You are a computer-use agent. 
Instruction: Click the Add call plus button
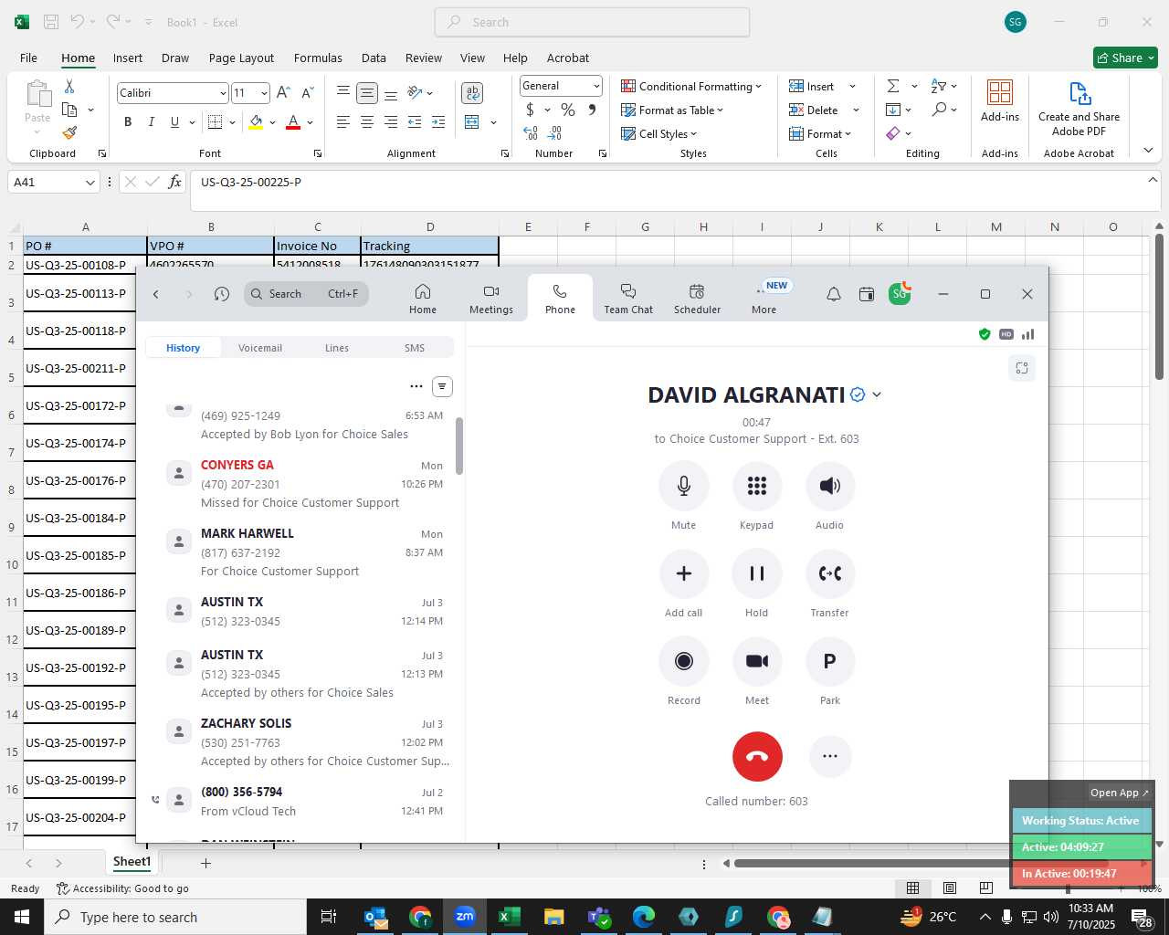[x=683, y=573]
